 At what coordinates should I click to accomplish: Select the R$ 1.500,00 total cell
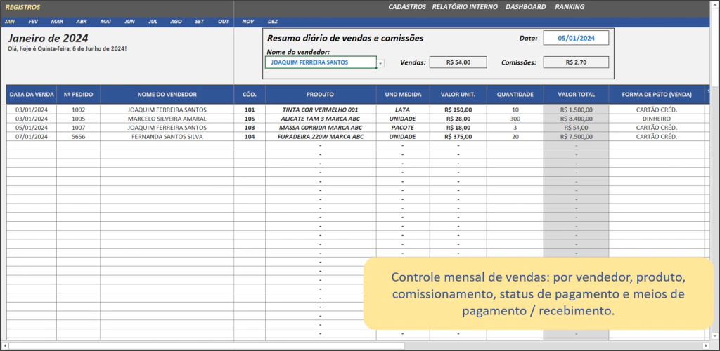pyautogui.click(x=577, y=110)
